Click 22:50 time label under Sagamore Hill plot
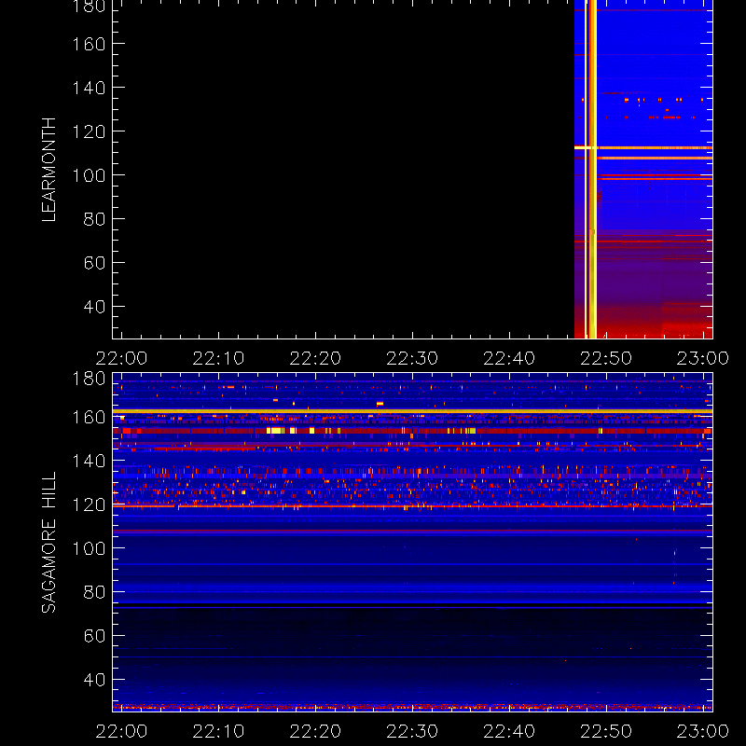746x746 pixels. point(606,731)
